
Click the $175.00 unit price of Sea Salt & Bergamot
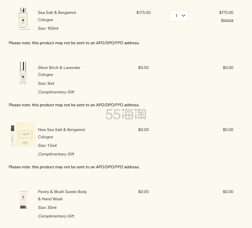[143, 13]
